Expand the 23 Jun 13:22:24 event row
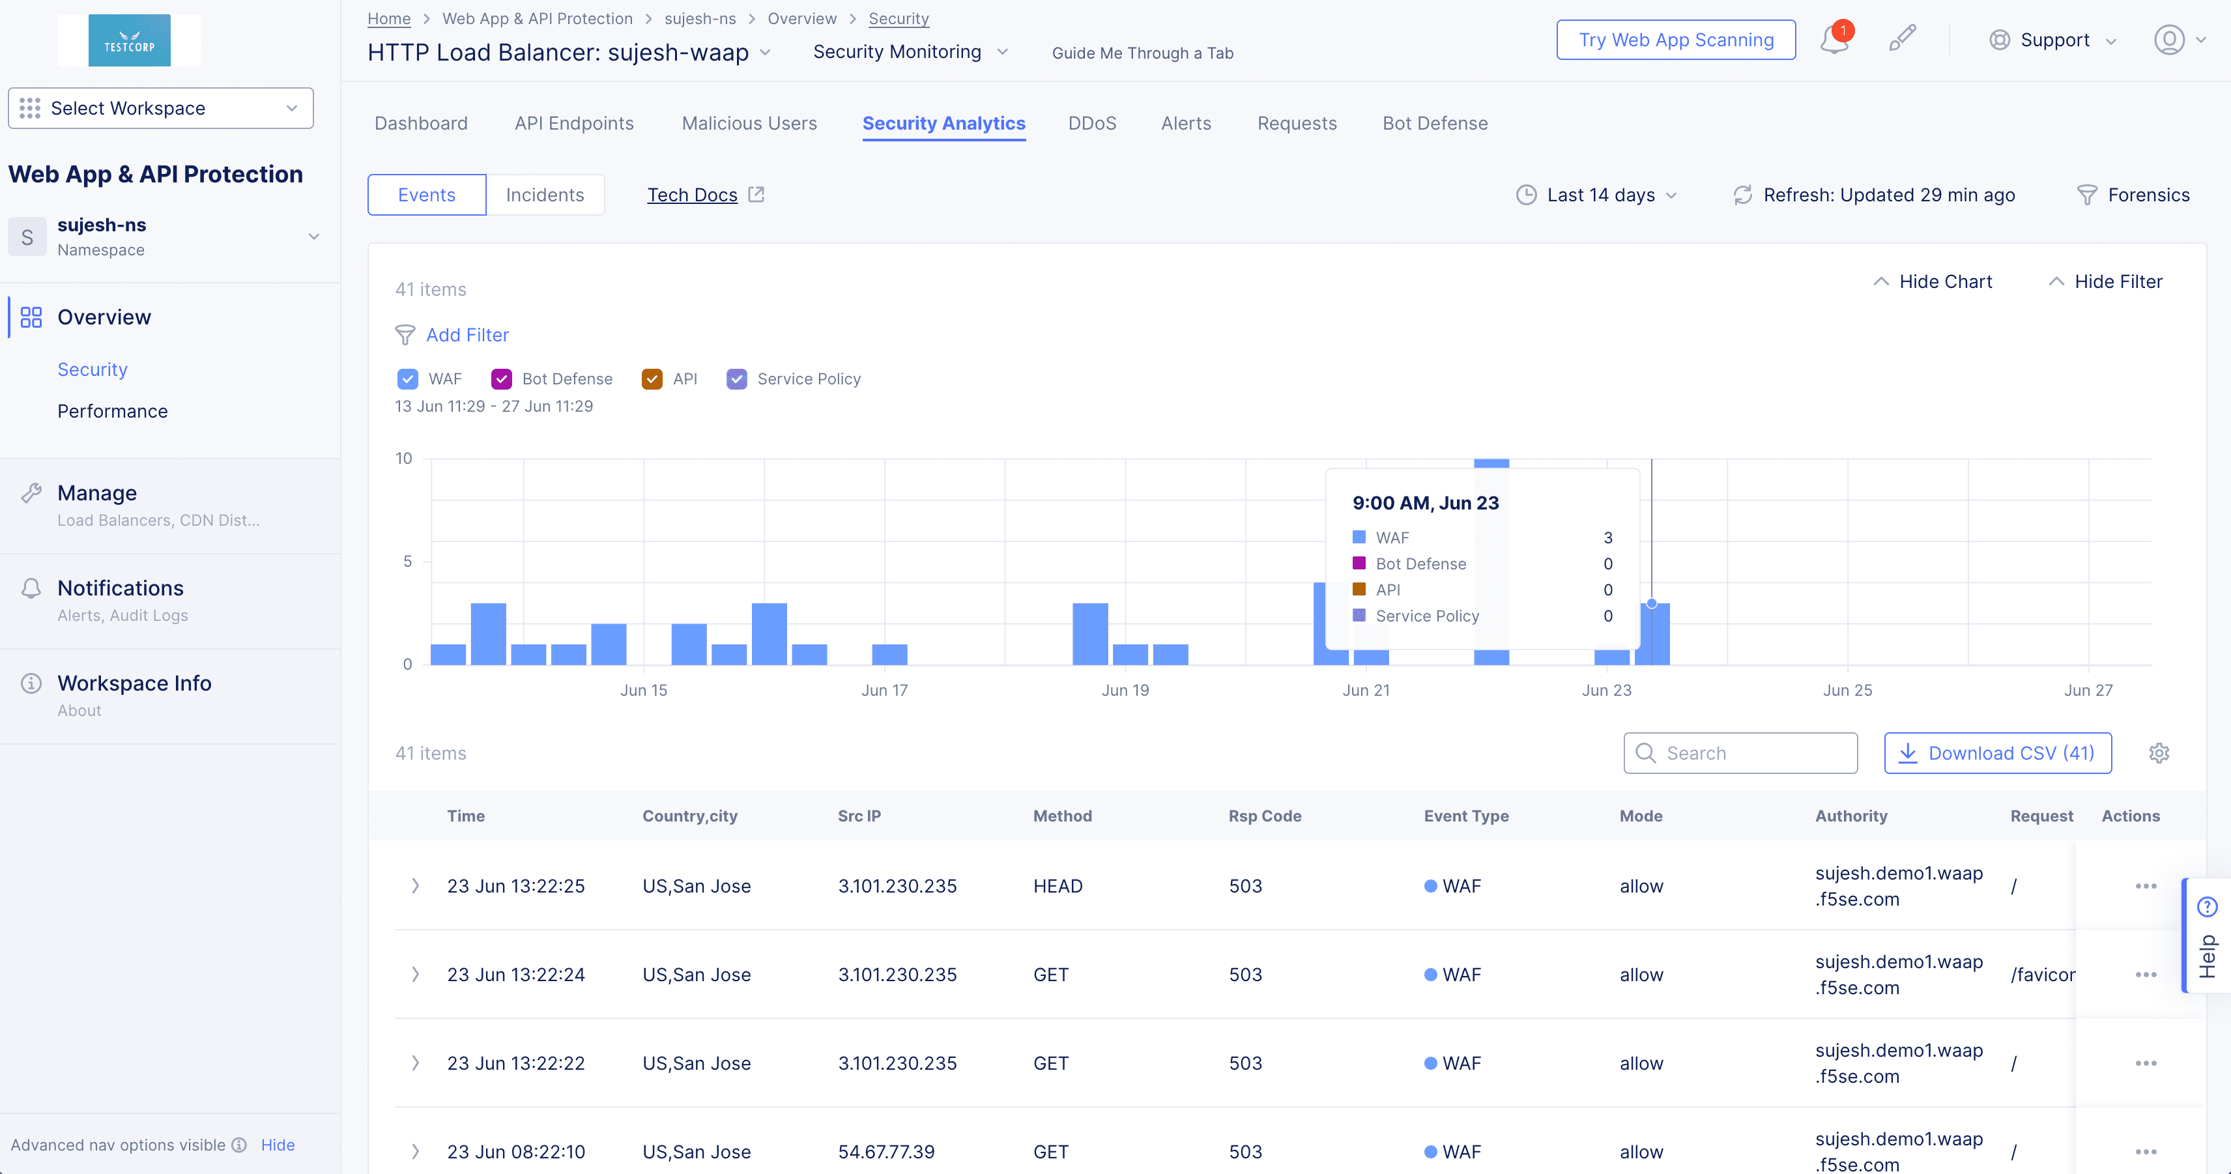This screenshot has height=1174, width=2231. (415, 974)
